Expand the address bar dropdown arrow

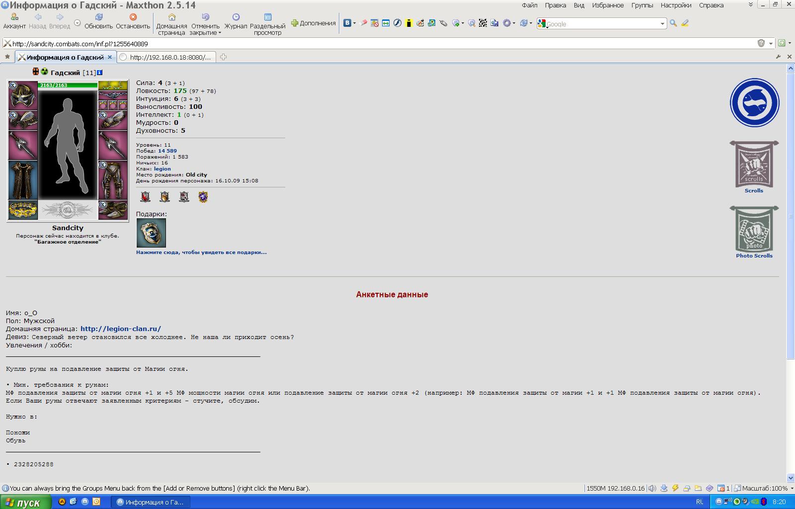(771, 43)
